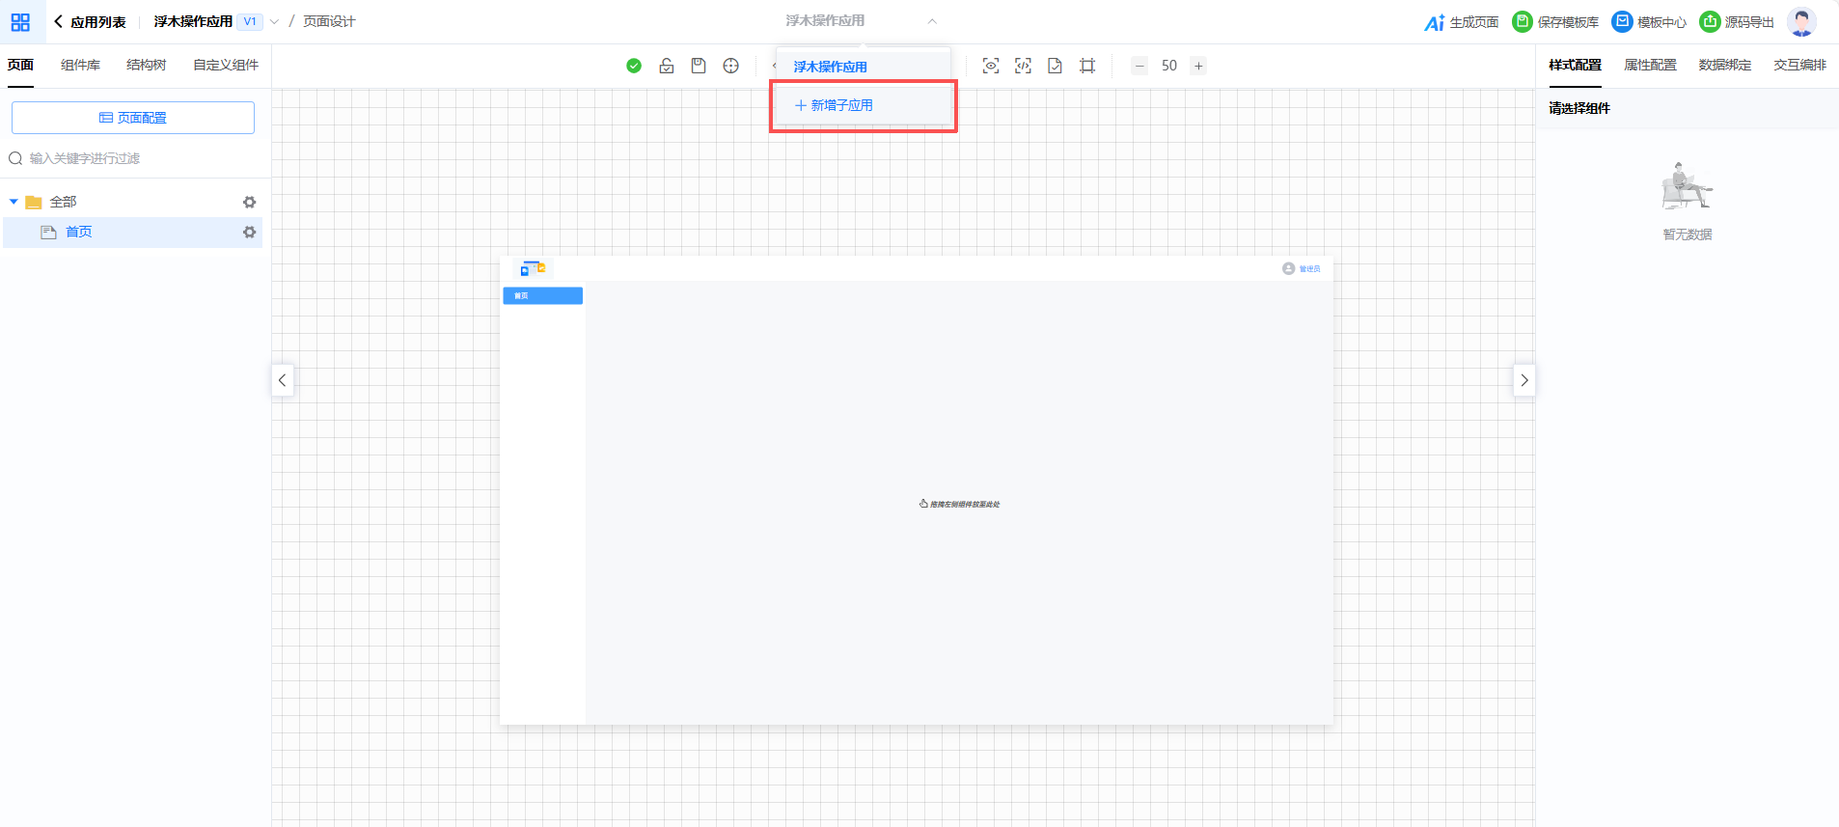
Task: Switch to the 属性配置 tab
Action: click(1650, 65)
